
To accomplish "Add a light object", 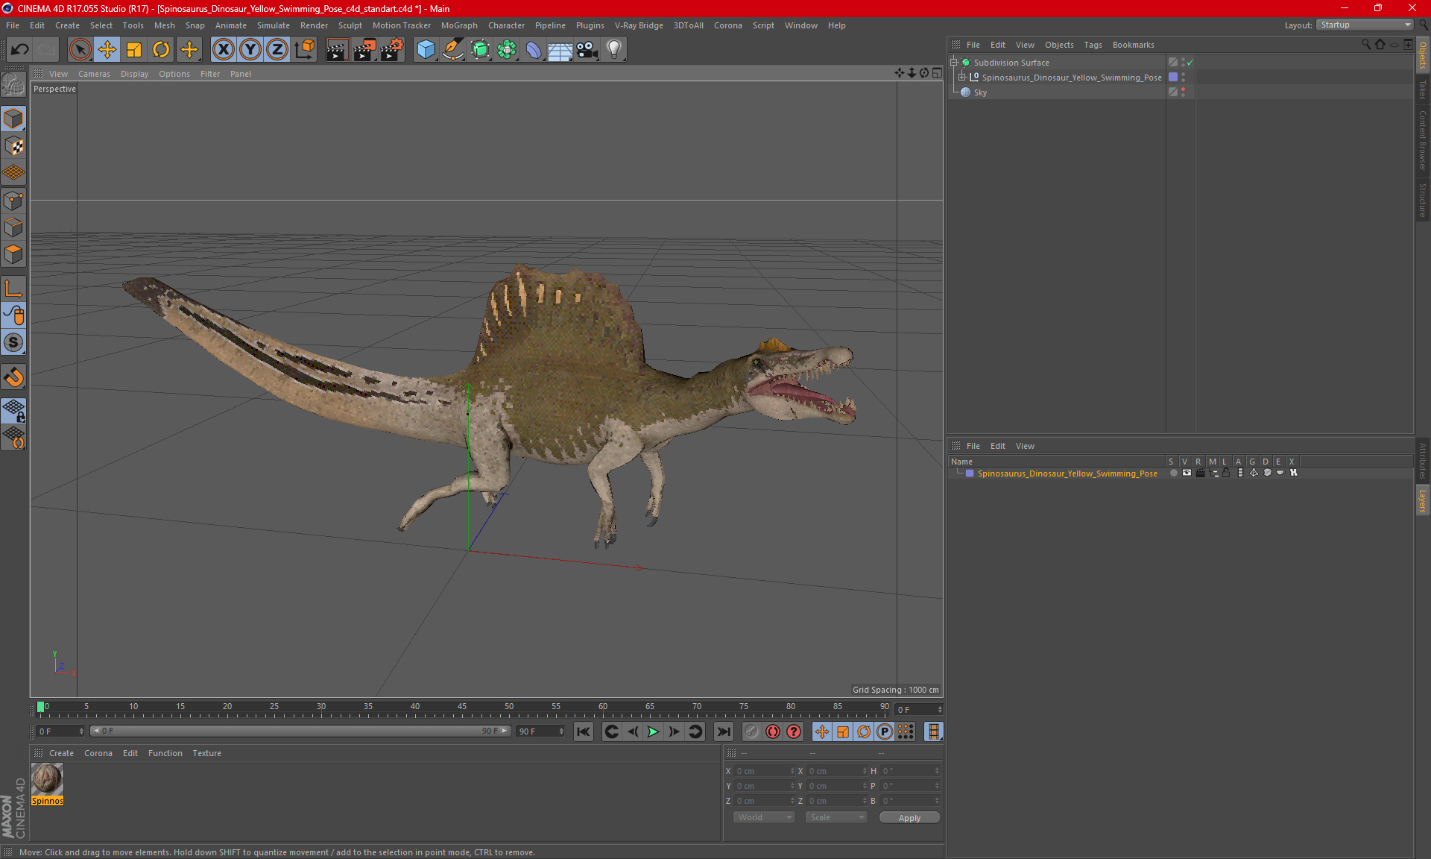I will (614, 49).
